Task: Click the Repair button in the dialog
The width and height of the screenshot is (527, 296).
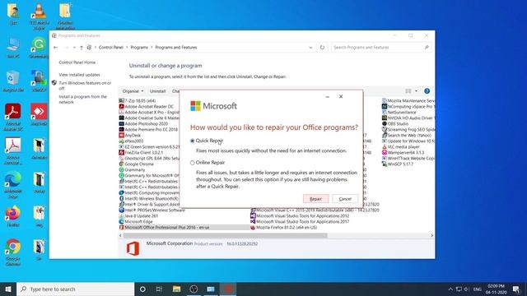Action: click(315, 199)
